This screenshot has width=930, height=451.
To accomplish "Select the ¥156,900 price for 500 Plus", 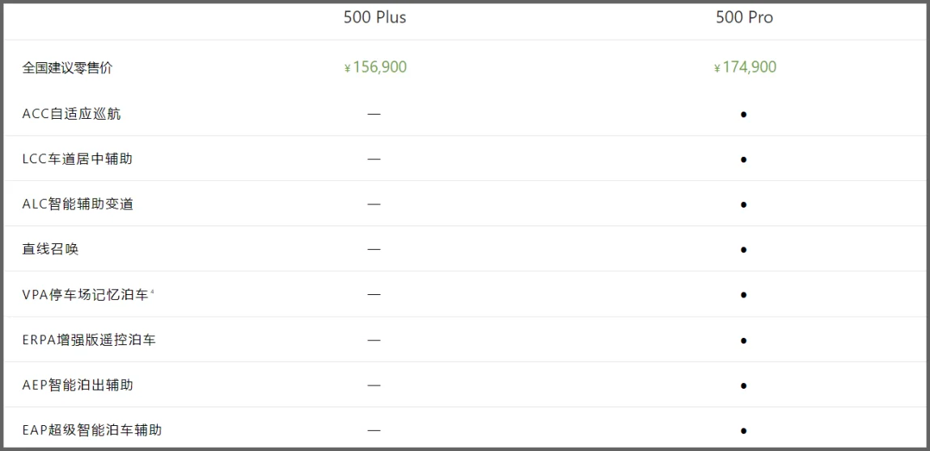I will 375,68.
